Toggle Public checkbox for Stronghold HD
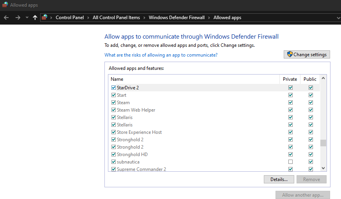 (x=311, y=155)
